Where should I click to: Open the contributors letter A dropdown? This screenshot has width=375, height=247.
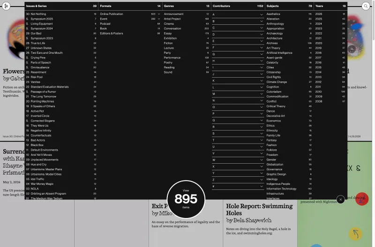238,15
